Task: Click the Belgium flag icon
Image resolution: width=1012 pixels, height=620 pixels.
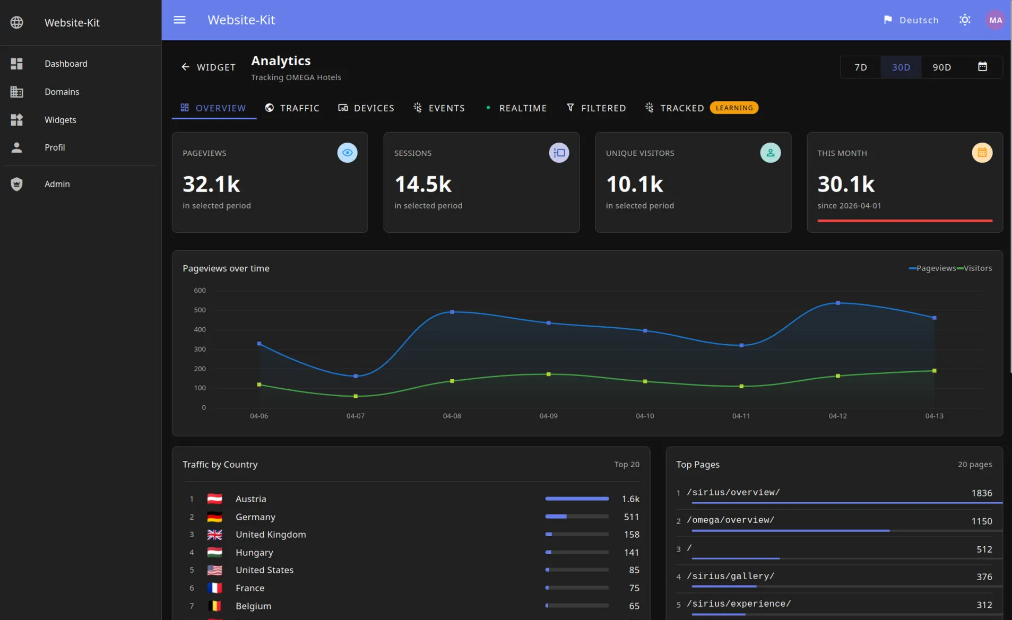Action: 214,606
